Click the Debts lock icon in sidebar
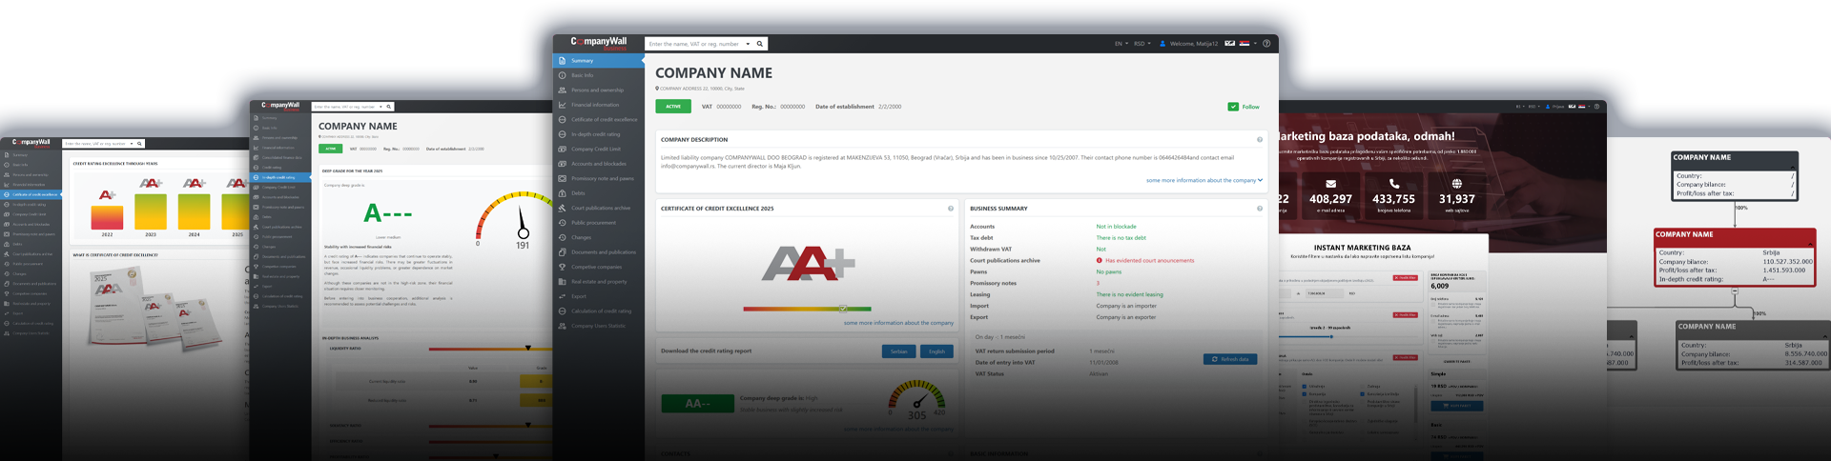This screenshot has width=1831, height=461. (x=562, y=193)
